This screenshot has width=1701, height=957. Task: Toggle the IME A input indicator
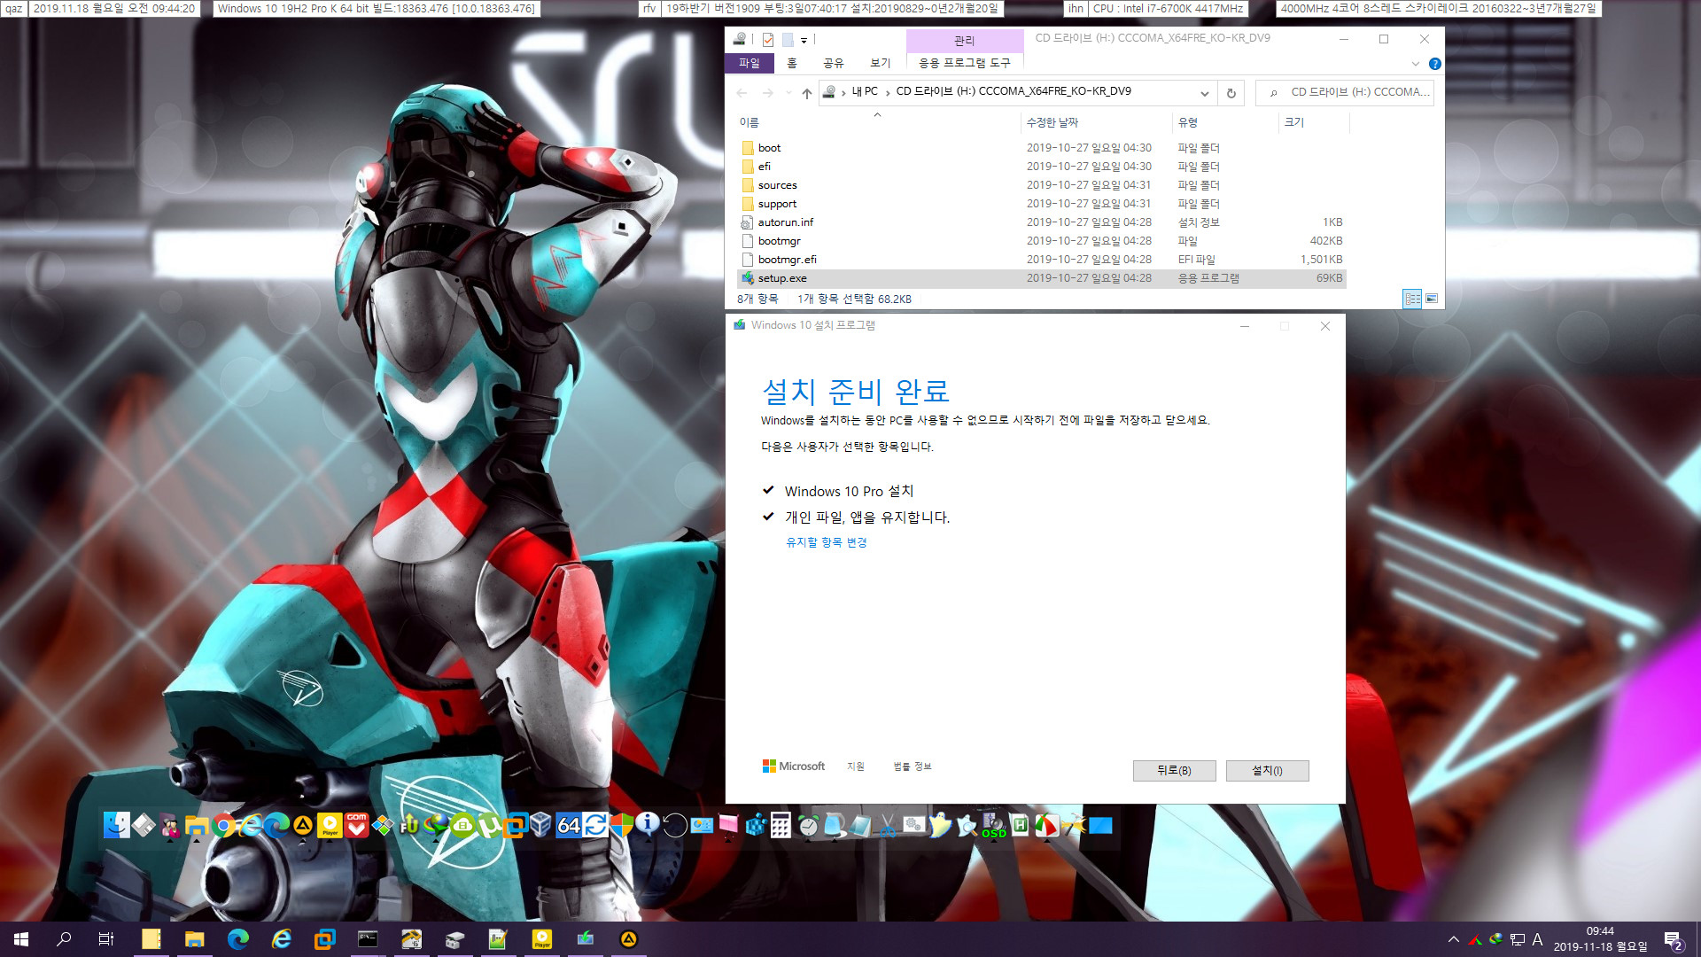(x=1537, y=939)
